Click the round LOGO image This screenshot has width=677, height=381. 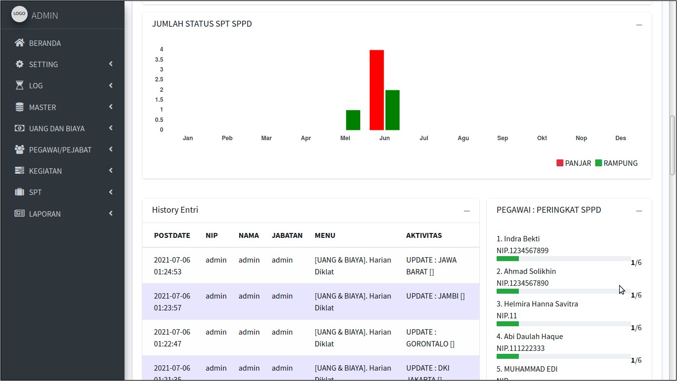tap(19, 14)
